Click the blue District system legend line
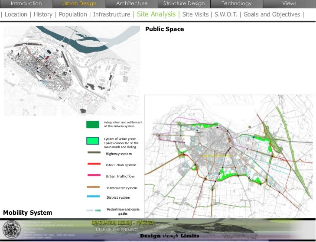 point(94,197)
